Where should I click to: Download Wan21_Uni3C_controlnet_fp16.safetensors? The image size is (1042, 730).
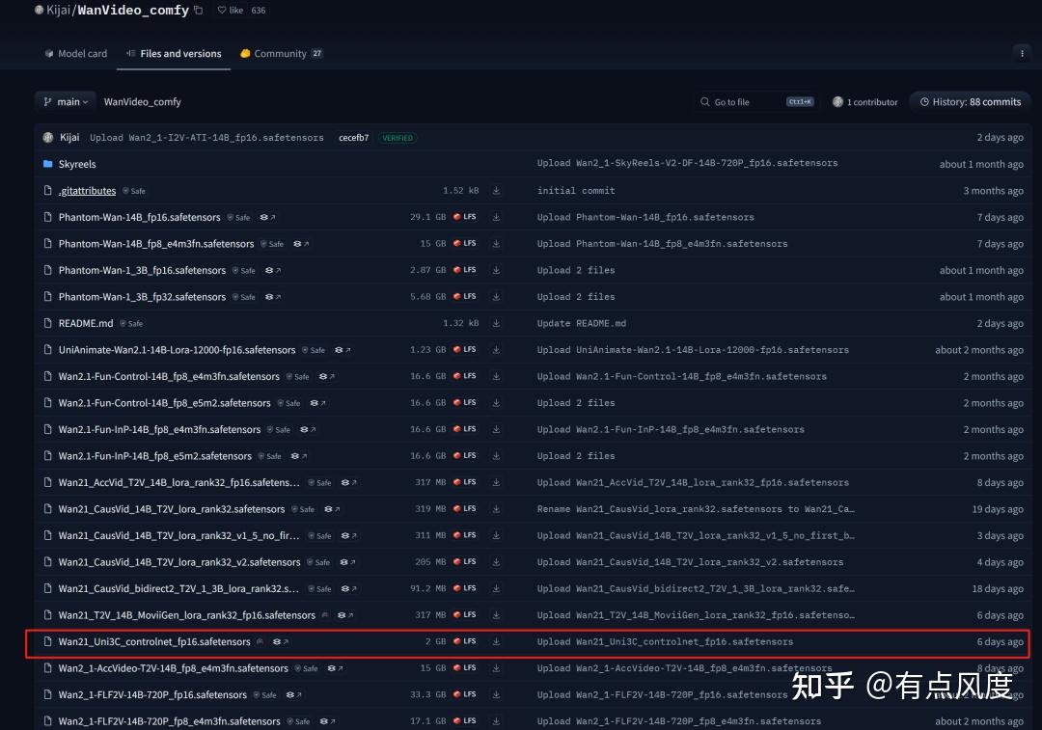click(496, 641)
